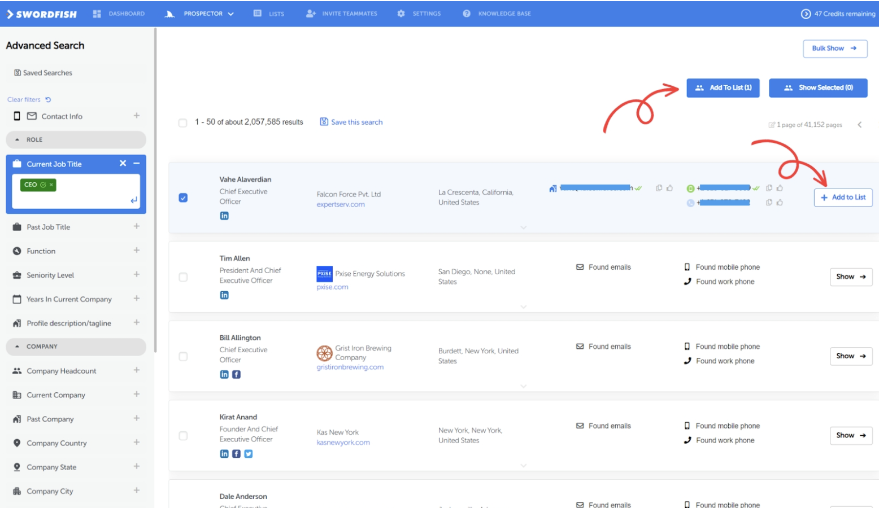Click the Grist Iron Brewing Company logo

click(324, 353)
